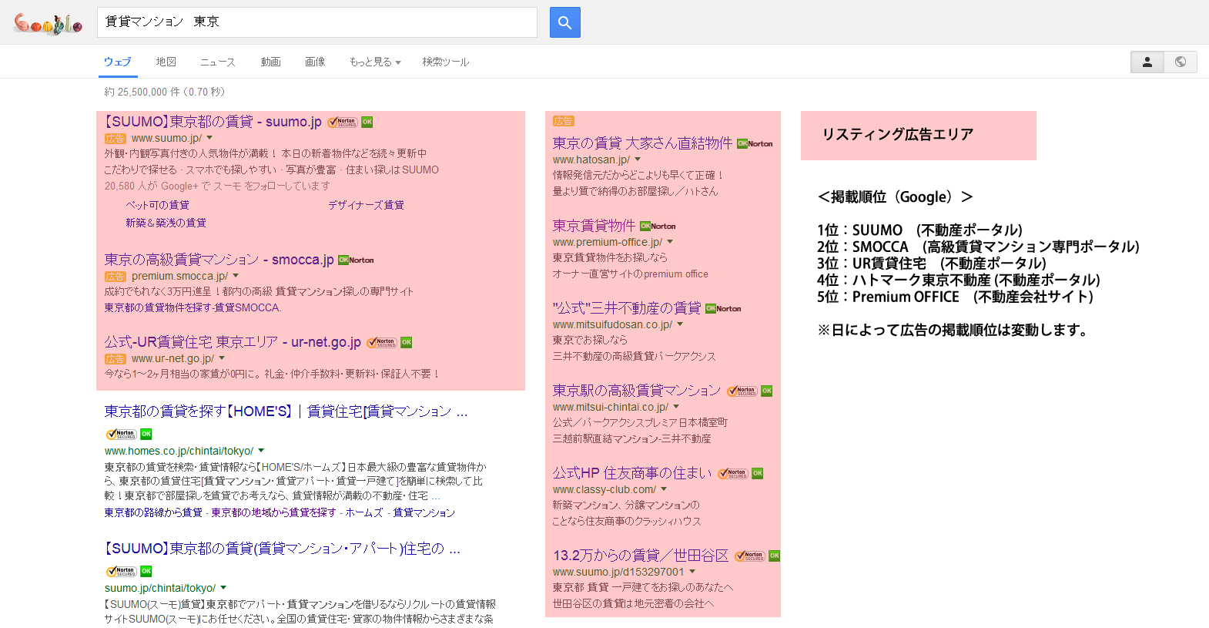Click the リスティング広告エリア label

(898, 135)
